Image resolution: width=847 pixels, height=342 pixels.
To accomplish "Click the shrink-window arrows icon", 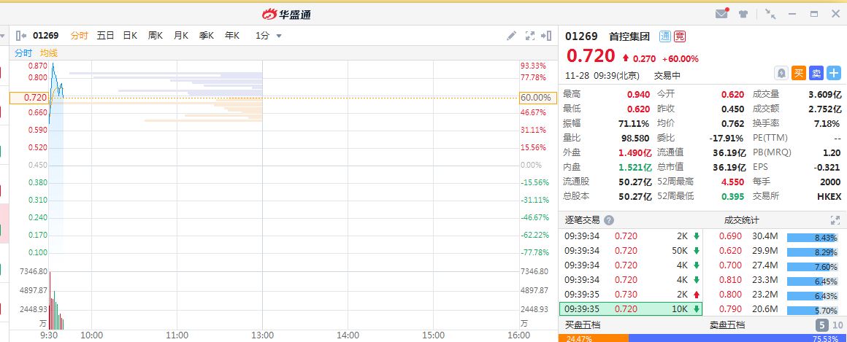I will click(x=770, y=13).
